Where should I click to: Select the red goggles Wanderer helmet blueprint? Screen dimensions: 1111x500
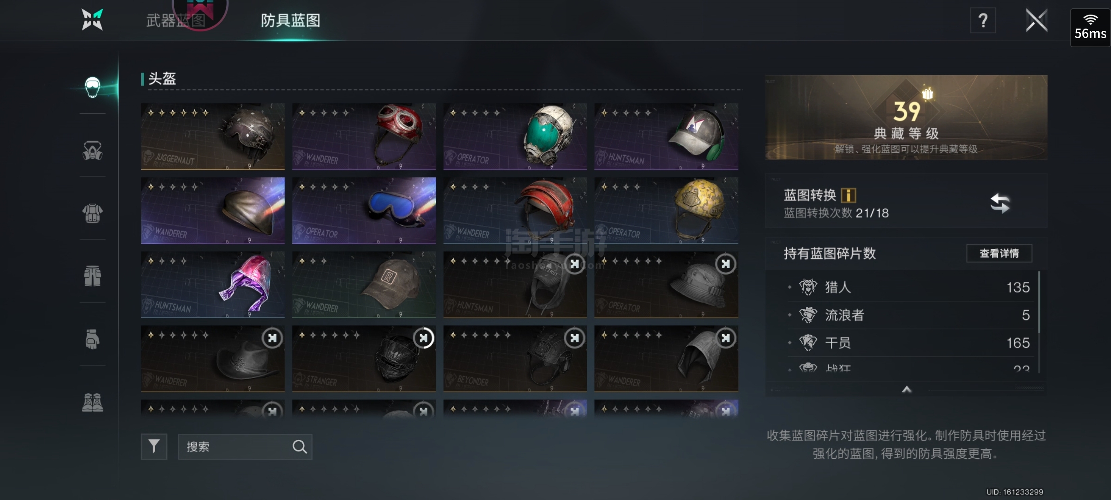[363, 137]
